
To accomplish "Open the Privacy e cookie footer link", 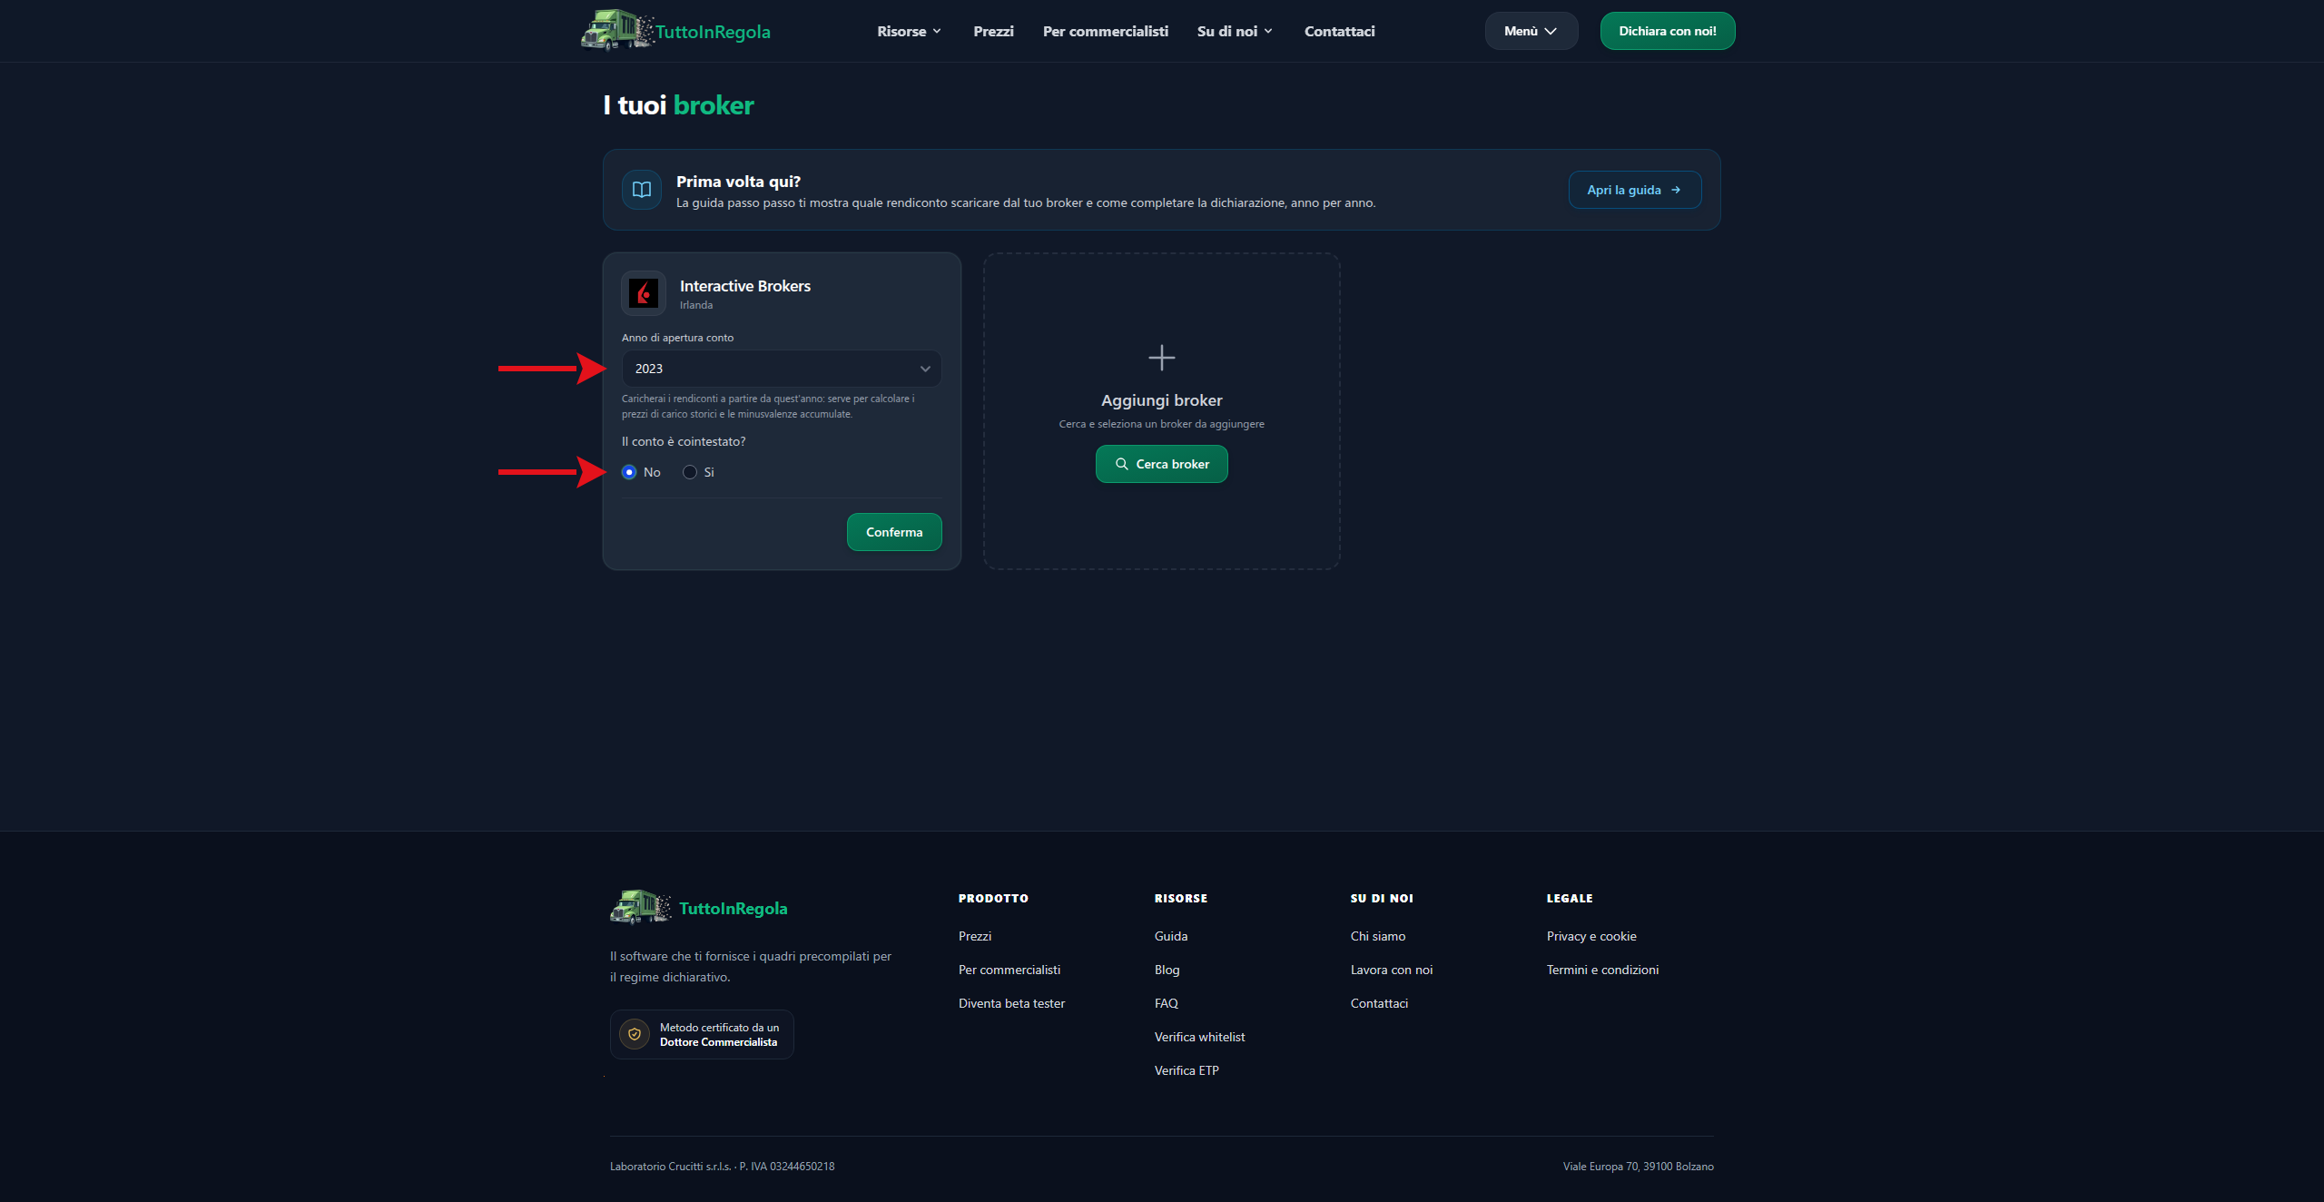I will 1591,936.
